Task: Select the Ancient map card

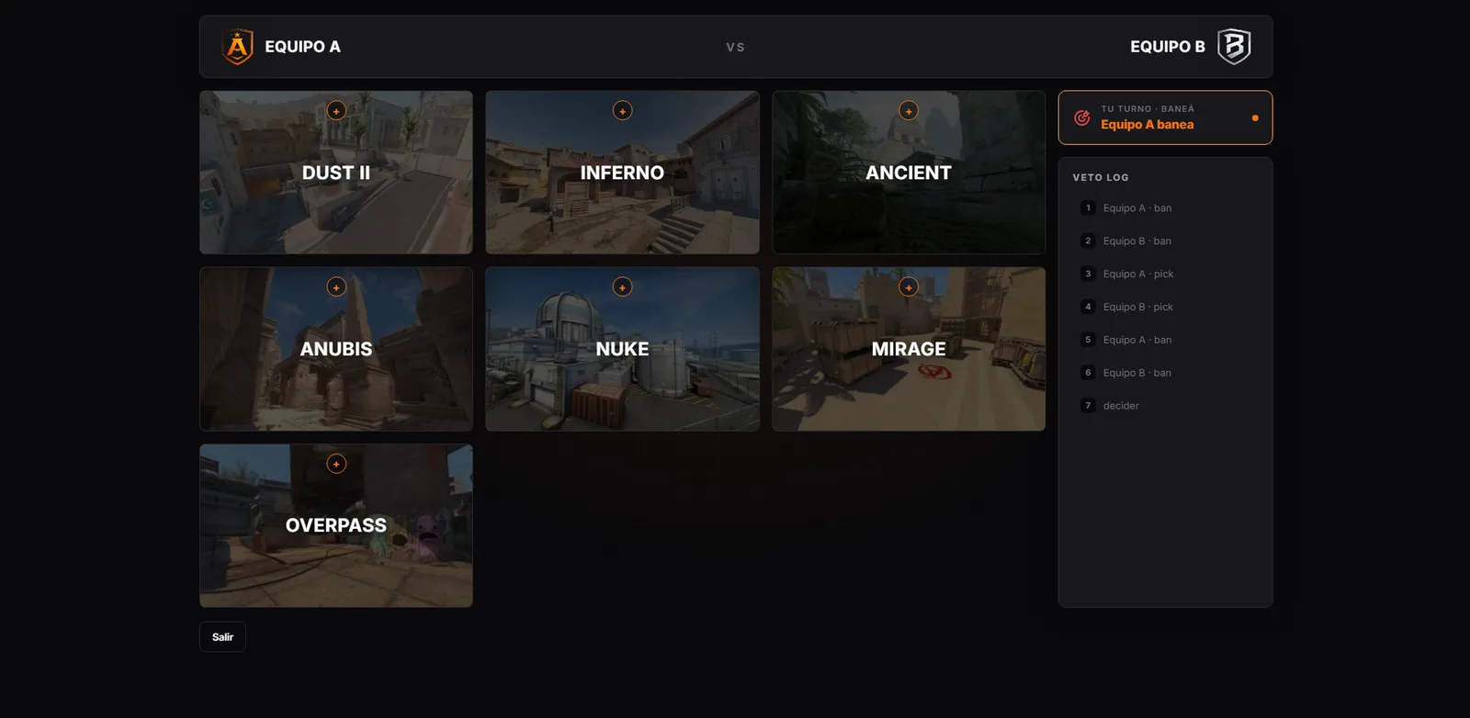Action: point(909,173)
